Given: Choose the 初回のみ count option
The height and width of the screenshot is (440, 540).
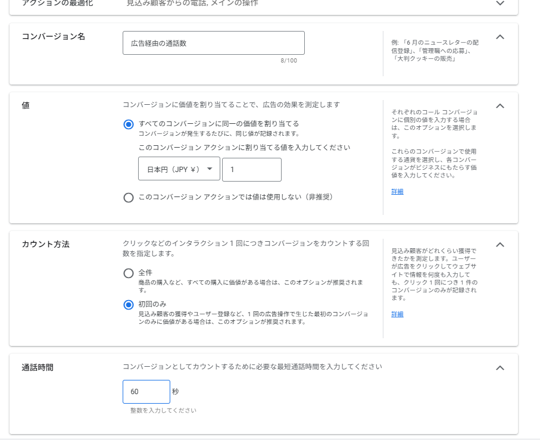Looking at the screenshot, I should (128, 305).
